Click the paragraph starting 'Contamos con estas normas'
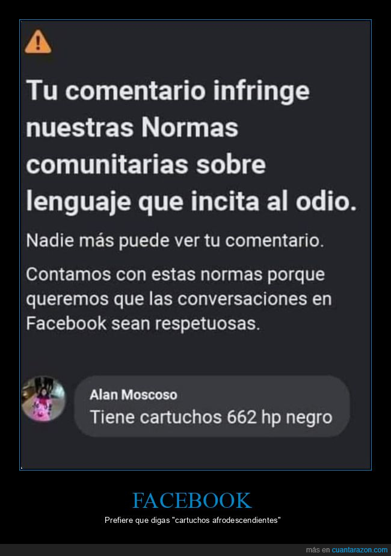Viewport: 391px width, 556px height. (x=179, y=299)
